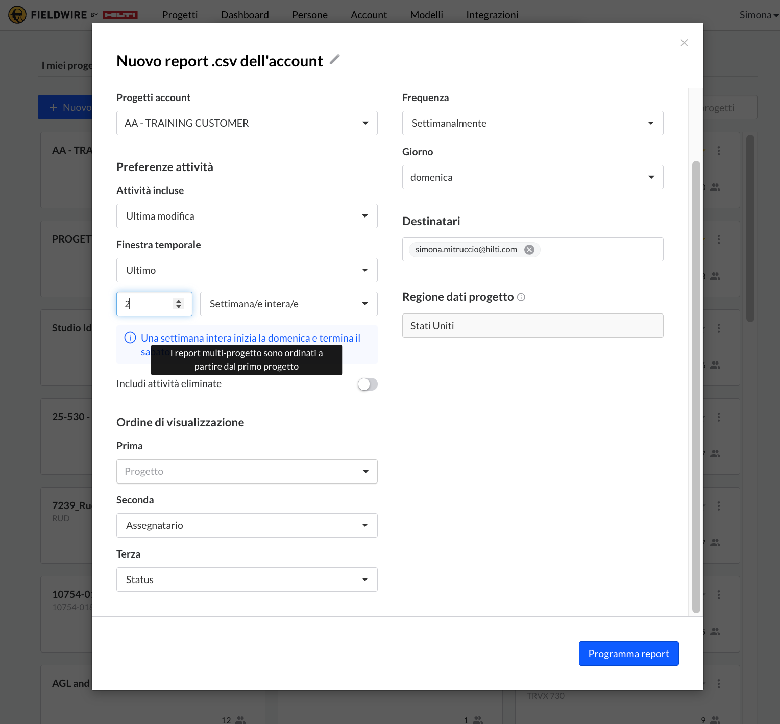Image resolution: width=780 pixels, height=724 pixels.
Task: Go to the Integrazioni menu item
Action: (x=492, y=15)
